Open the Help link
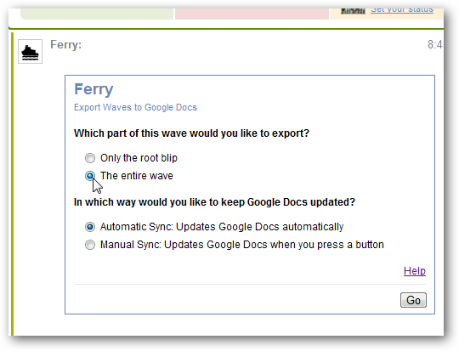The height and width of the screenshot is (351, 459). [x=415, y=271]
